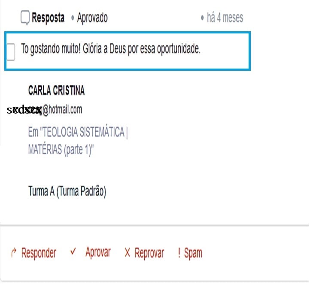The height and width of the screenshot is (294, 310).
Task: Click the curved arrow Responder icon
Action: [13, 253]
